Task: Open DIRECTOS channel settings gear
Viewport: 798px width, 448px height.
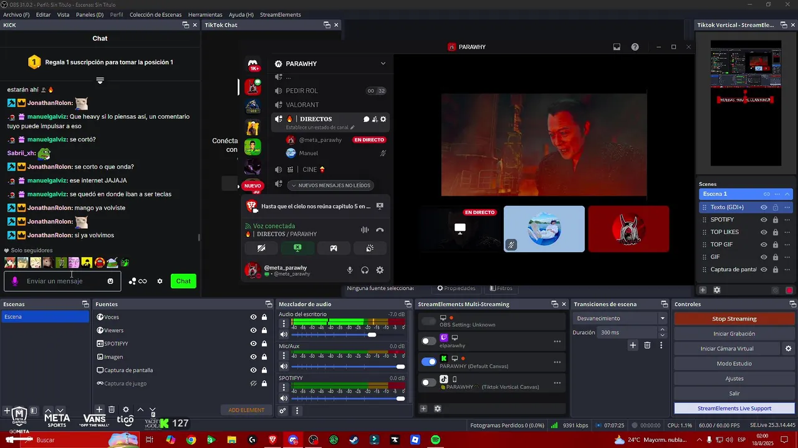Action: pyautogui.click(x=383, y=119)
